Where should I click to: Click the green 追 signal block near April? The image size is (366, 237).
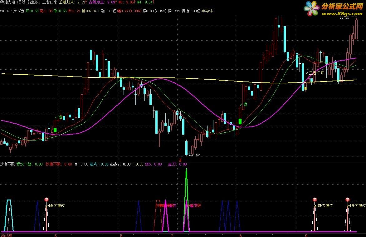point(55,130)
